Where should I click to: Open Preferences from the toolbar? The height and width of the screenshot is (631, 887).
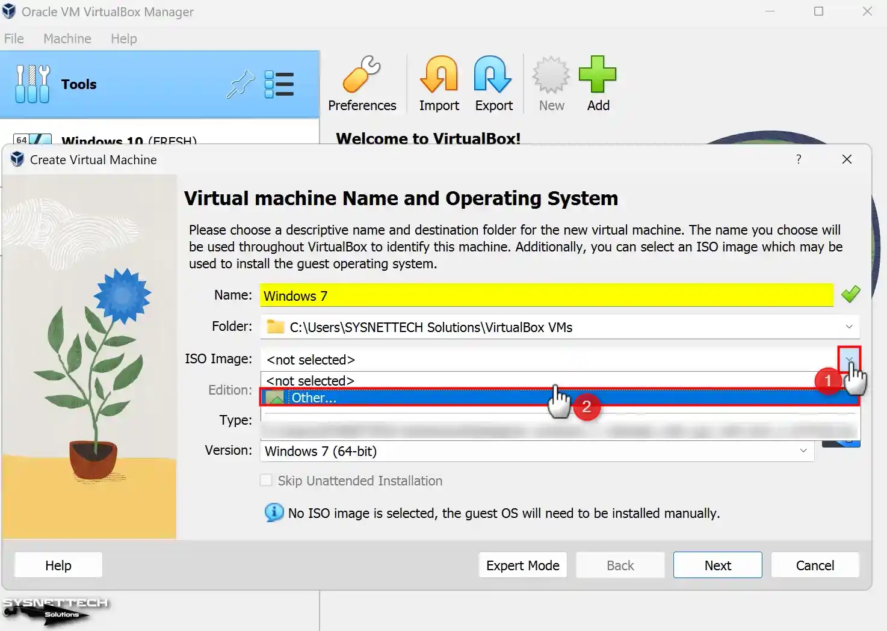click(362, 84)
